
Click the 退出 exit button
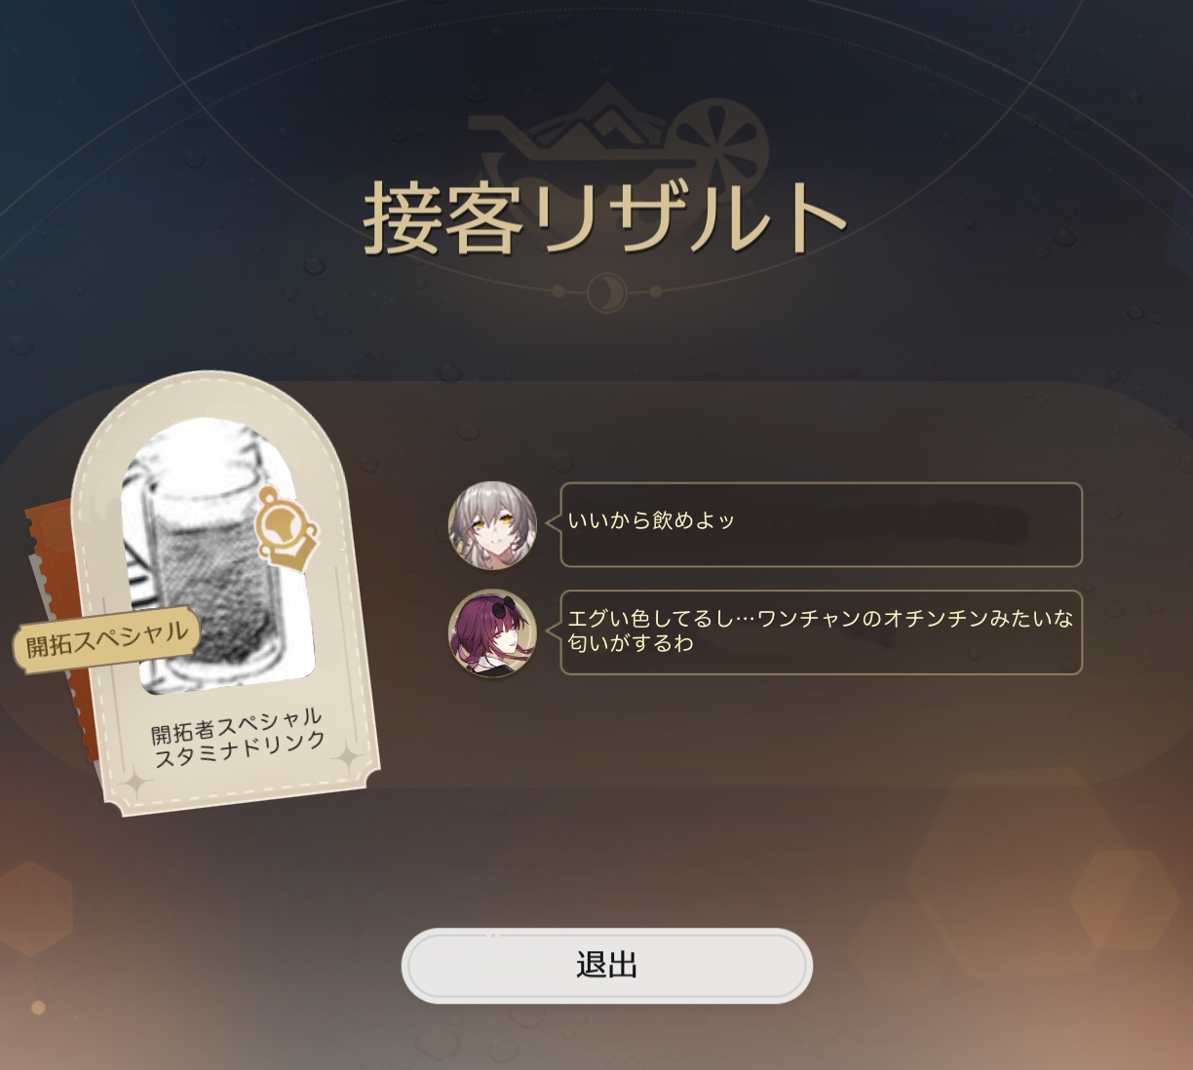point(606,966)
